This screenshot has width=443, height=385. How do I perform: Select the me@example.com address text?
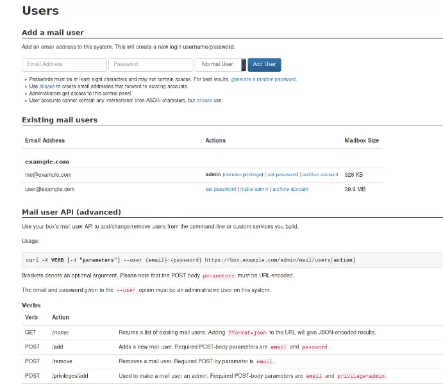48,174
